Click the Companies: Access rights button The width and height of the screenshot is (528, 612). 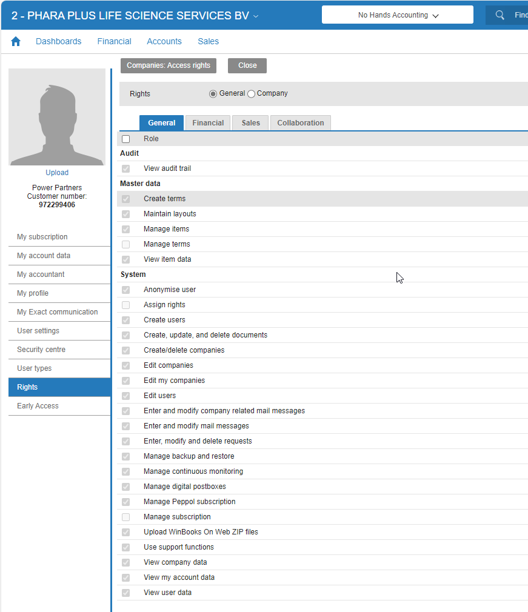pyautogui.click(x=169, y=65)
